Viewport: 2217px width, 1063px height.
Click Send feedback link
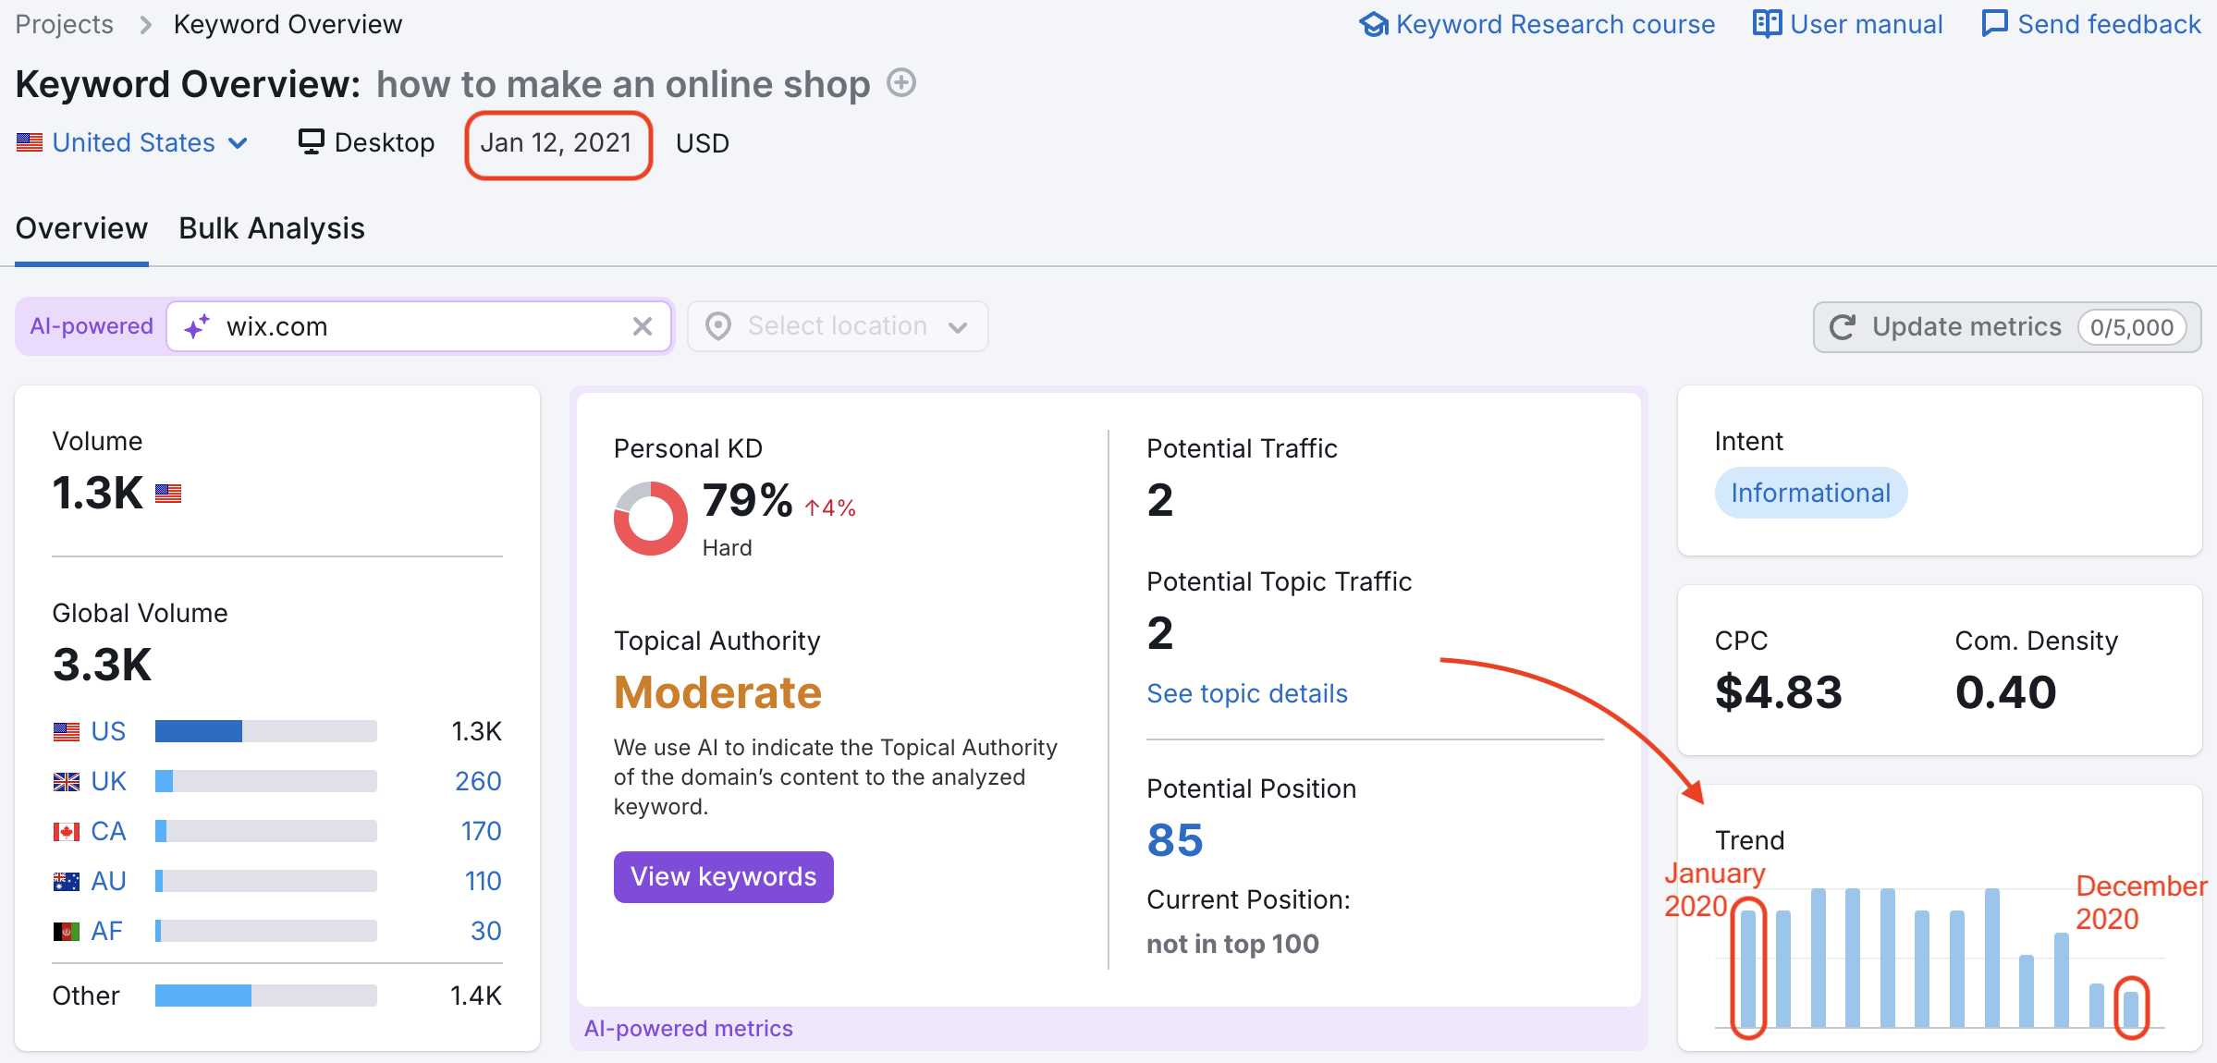tap(2092, 24)
